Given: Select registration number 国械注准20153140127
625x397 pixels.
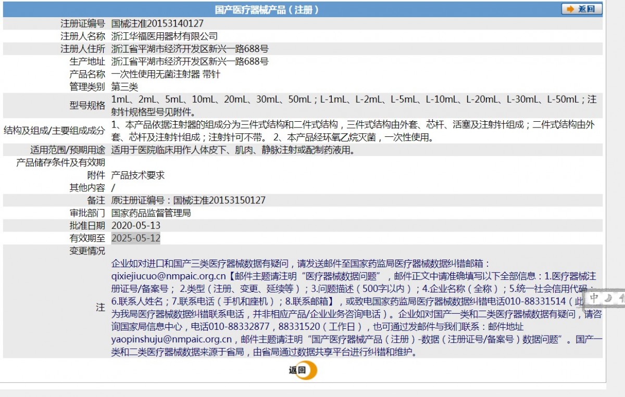Looking at the screenshot, I should click(x=157, y=23).
